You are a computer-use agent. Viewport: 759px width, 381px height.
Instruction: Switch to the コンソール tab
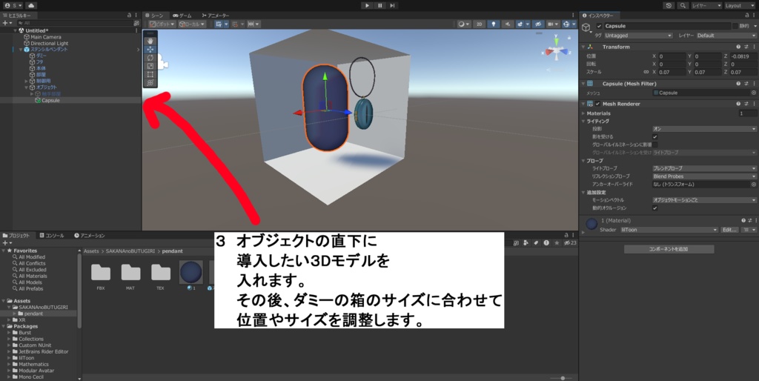pos(51,235)
